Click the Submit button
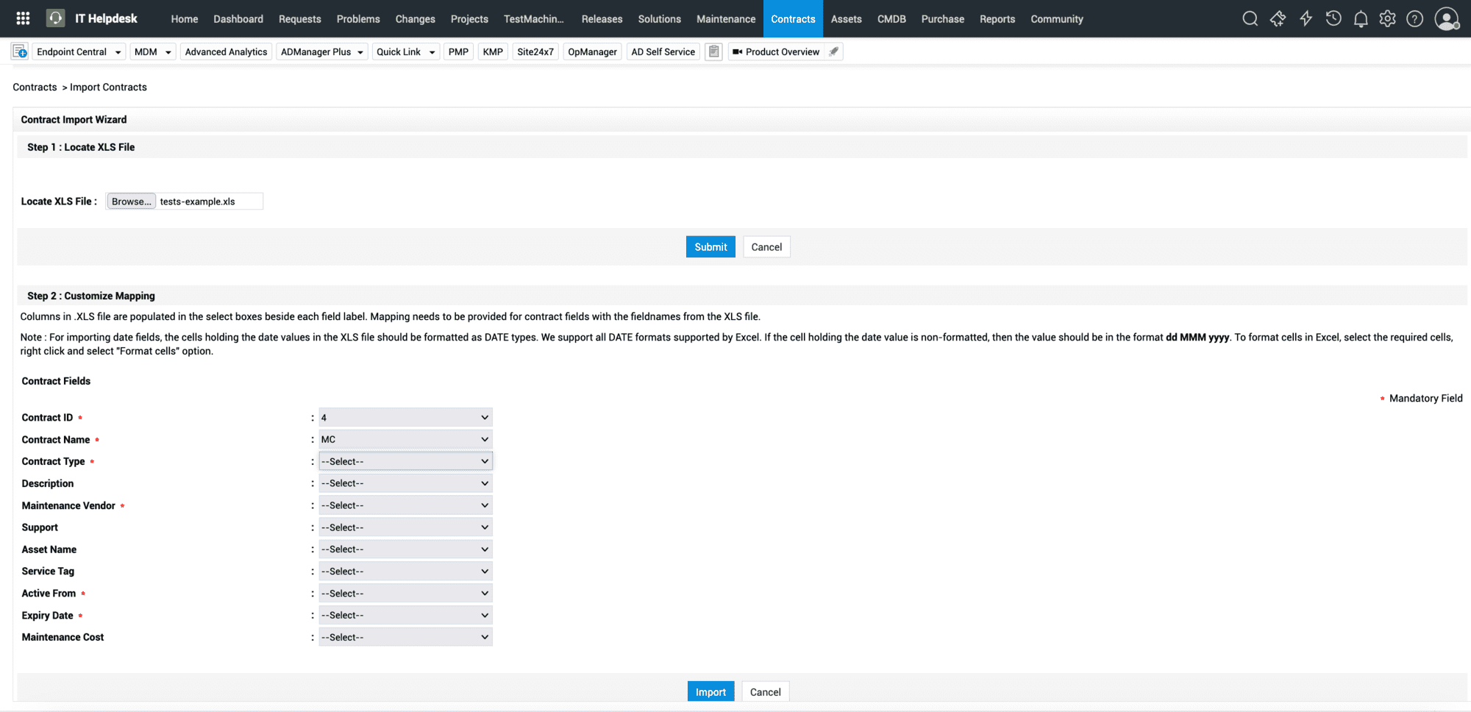This screenshot has width=1471, height=712. point(710,247)
